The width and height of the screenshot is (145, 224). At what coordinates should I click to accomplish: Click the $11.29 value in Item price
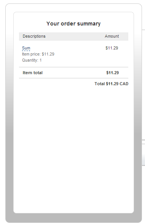click(x=48, y=54)
